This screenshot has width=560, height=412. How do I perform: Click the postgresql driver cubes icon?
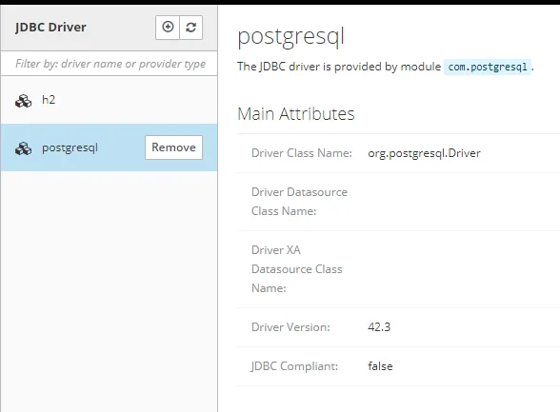[23, 148]
